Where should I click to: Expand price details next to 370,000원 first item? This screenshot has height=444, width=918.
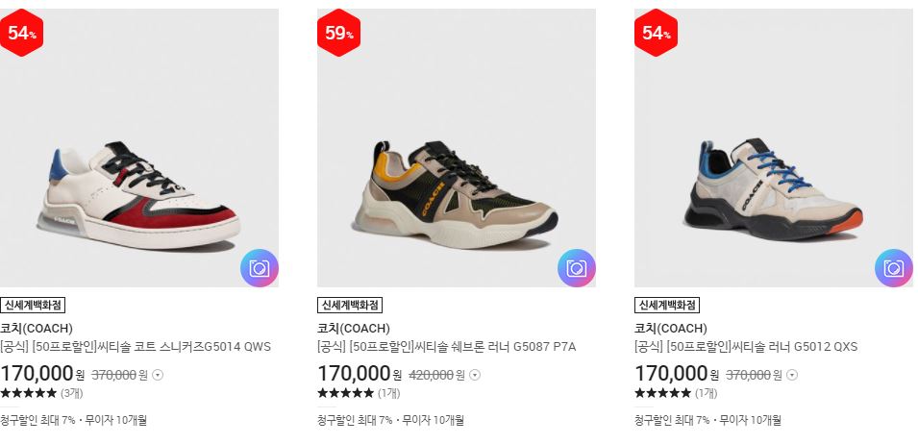(x=158, y=375)
